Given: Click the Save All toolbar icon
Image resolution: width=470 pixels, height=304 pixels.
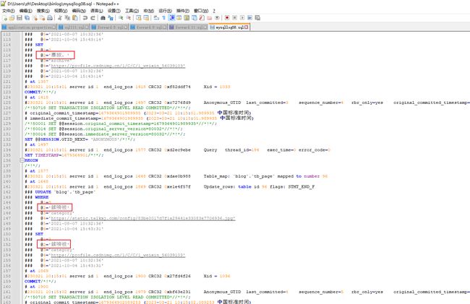Looking at the screenshot, I should tap(27, 18).
